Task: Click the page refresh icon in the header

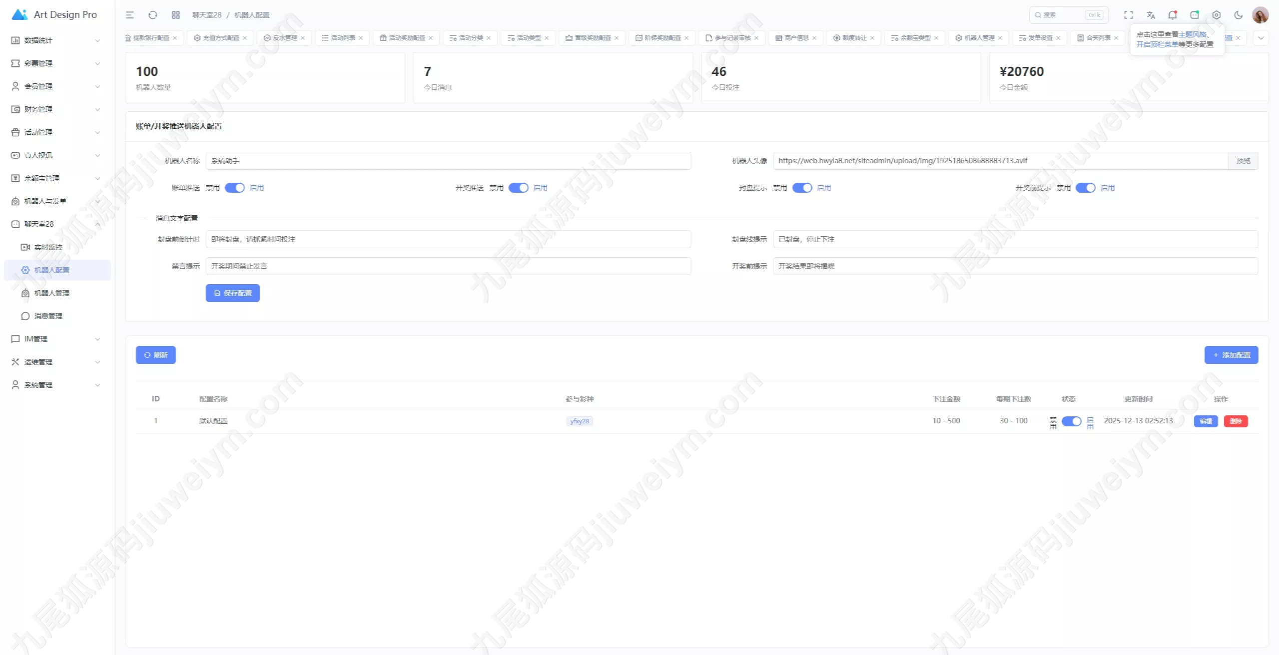Action: click(153, 15)
